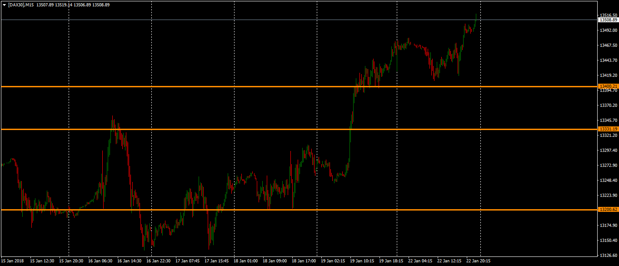Select the thin gray current price line

pyautogui.click(x=299, y=20)
